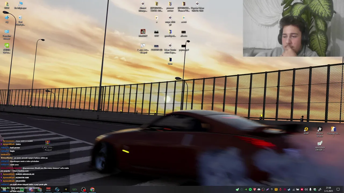Click chat message "GELECEĞİZ"
This screenshot has height=193, width=344.
(20, 181)
